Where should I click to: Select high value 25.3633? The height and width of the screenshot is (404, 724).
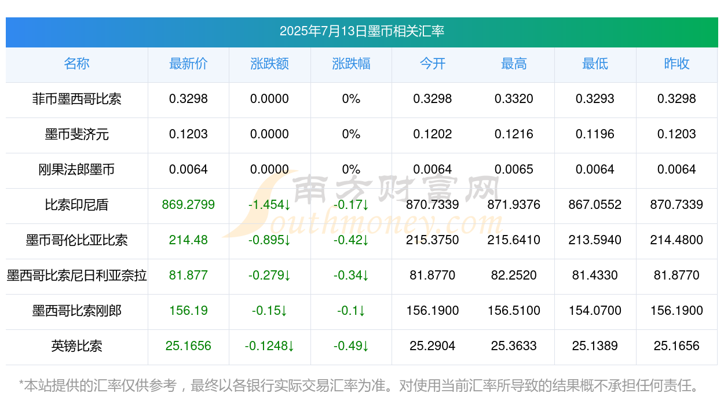[514, 346]
